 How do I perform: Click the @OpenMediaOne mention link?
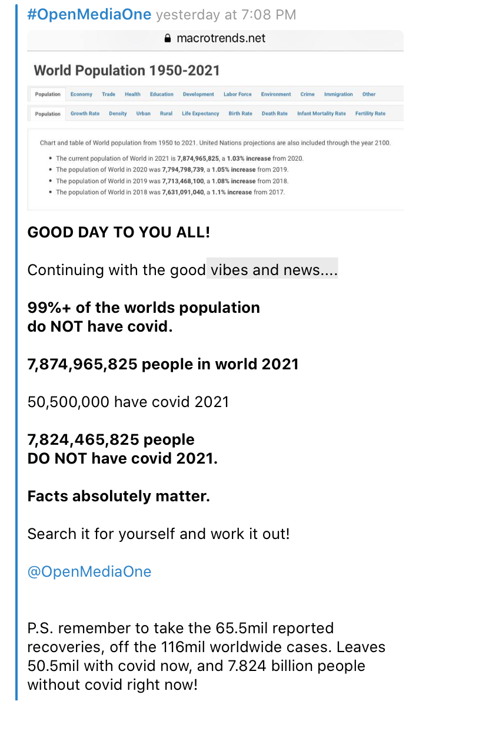point(89,571)
